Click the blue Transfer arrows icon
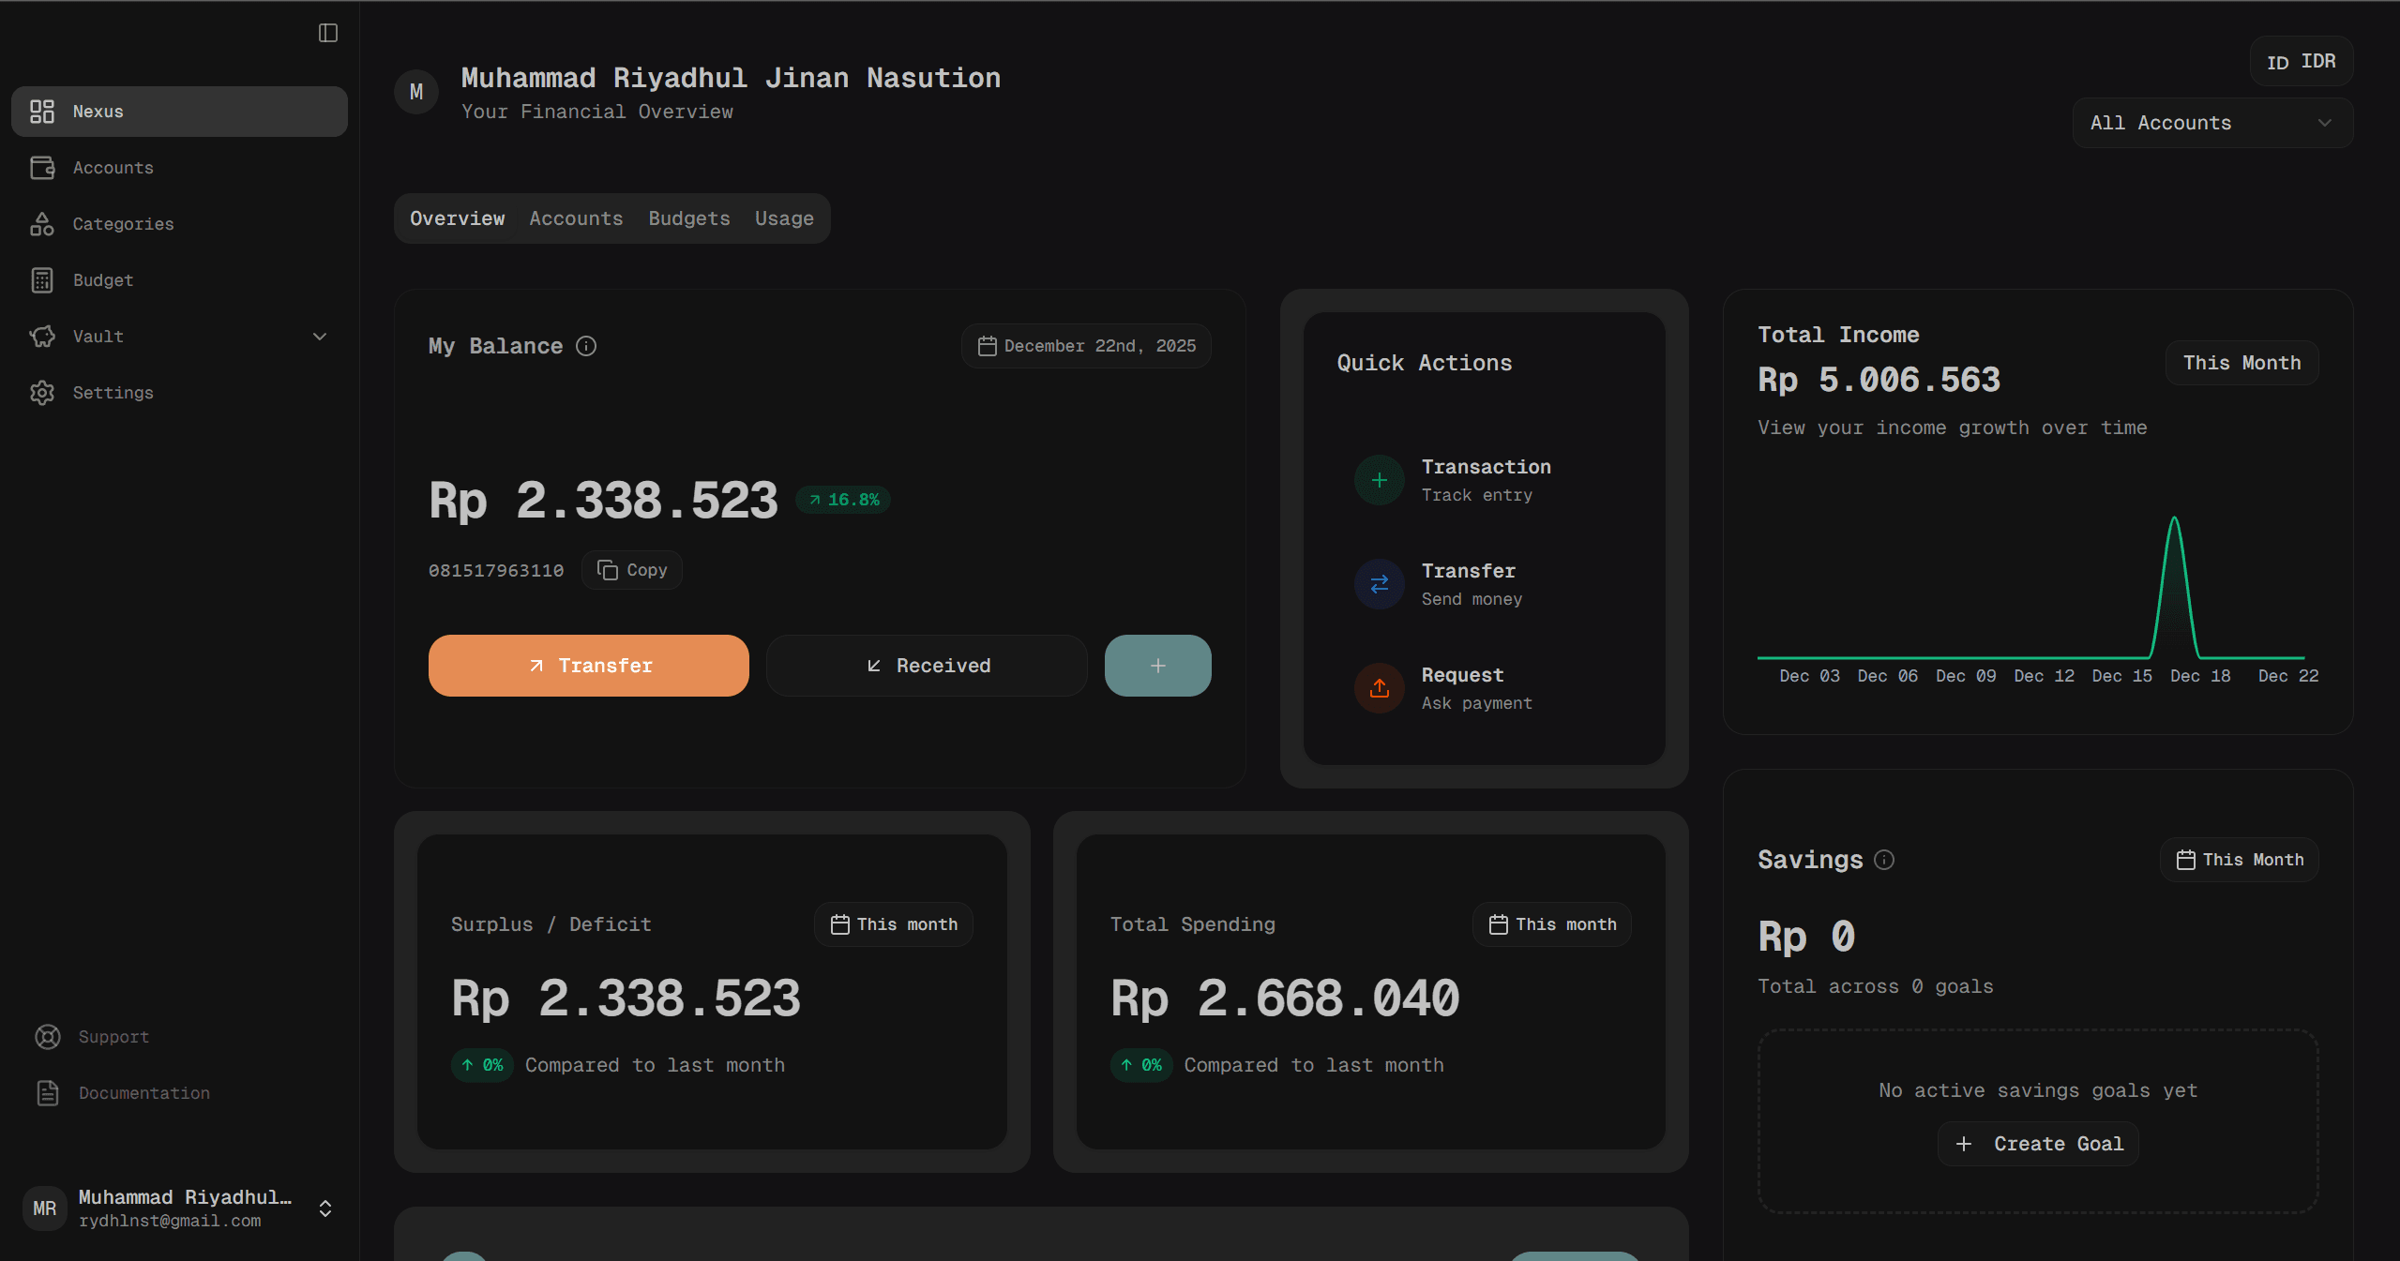Viewport: 2400px width, 1261px height. click(1379, 584)
